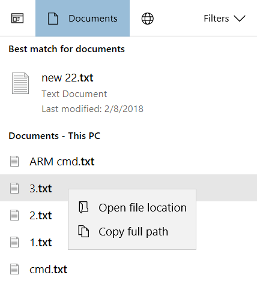
Task: Select the Documents tab
Action: 82,18
